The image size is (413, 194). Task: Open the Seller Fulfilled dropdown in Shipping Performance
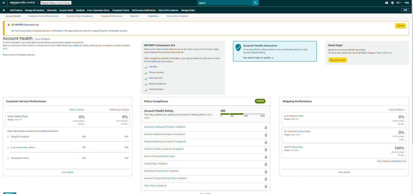point(397,110)
